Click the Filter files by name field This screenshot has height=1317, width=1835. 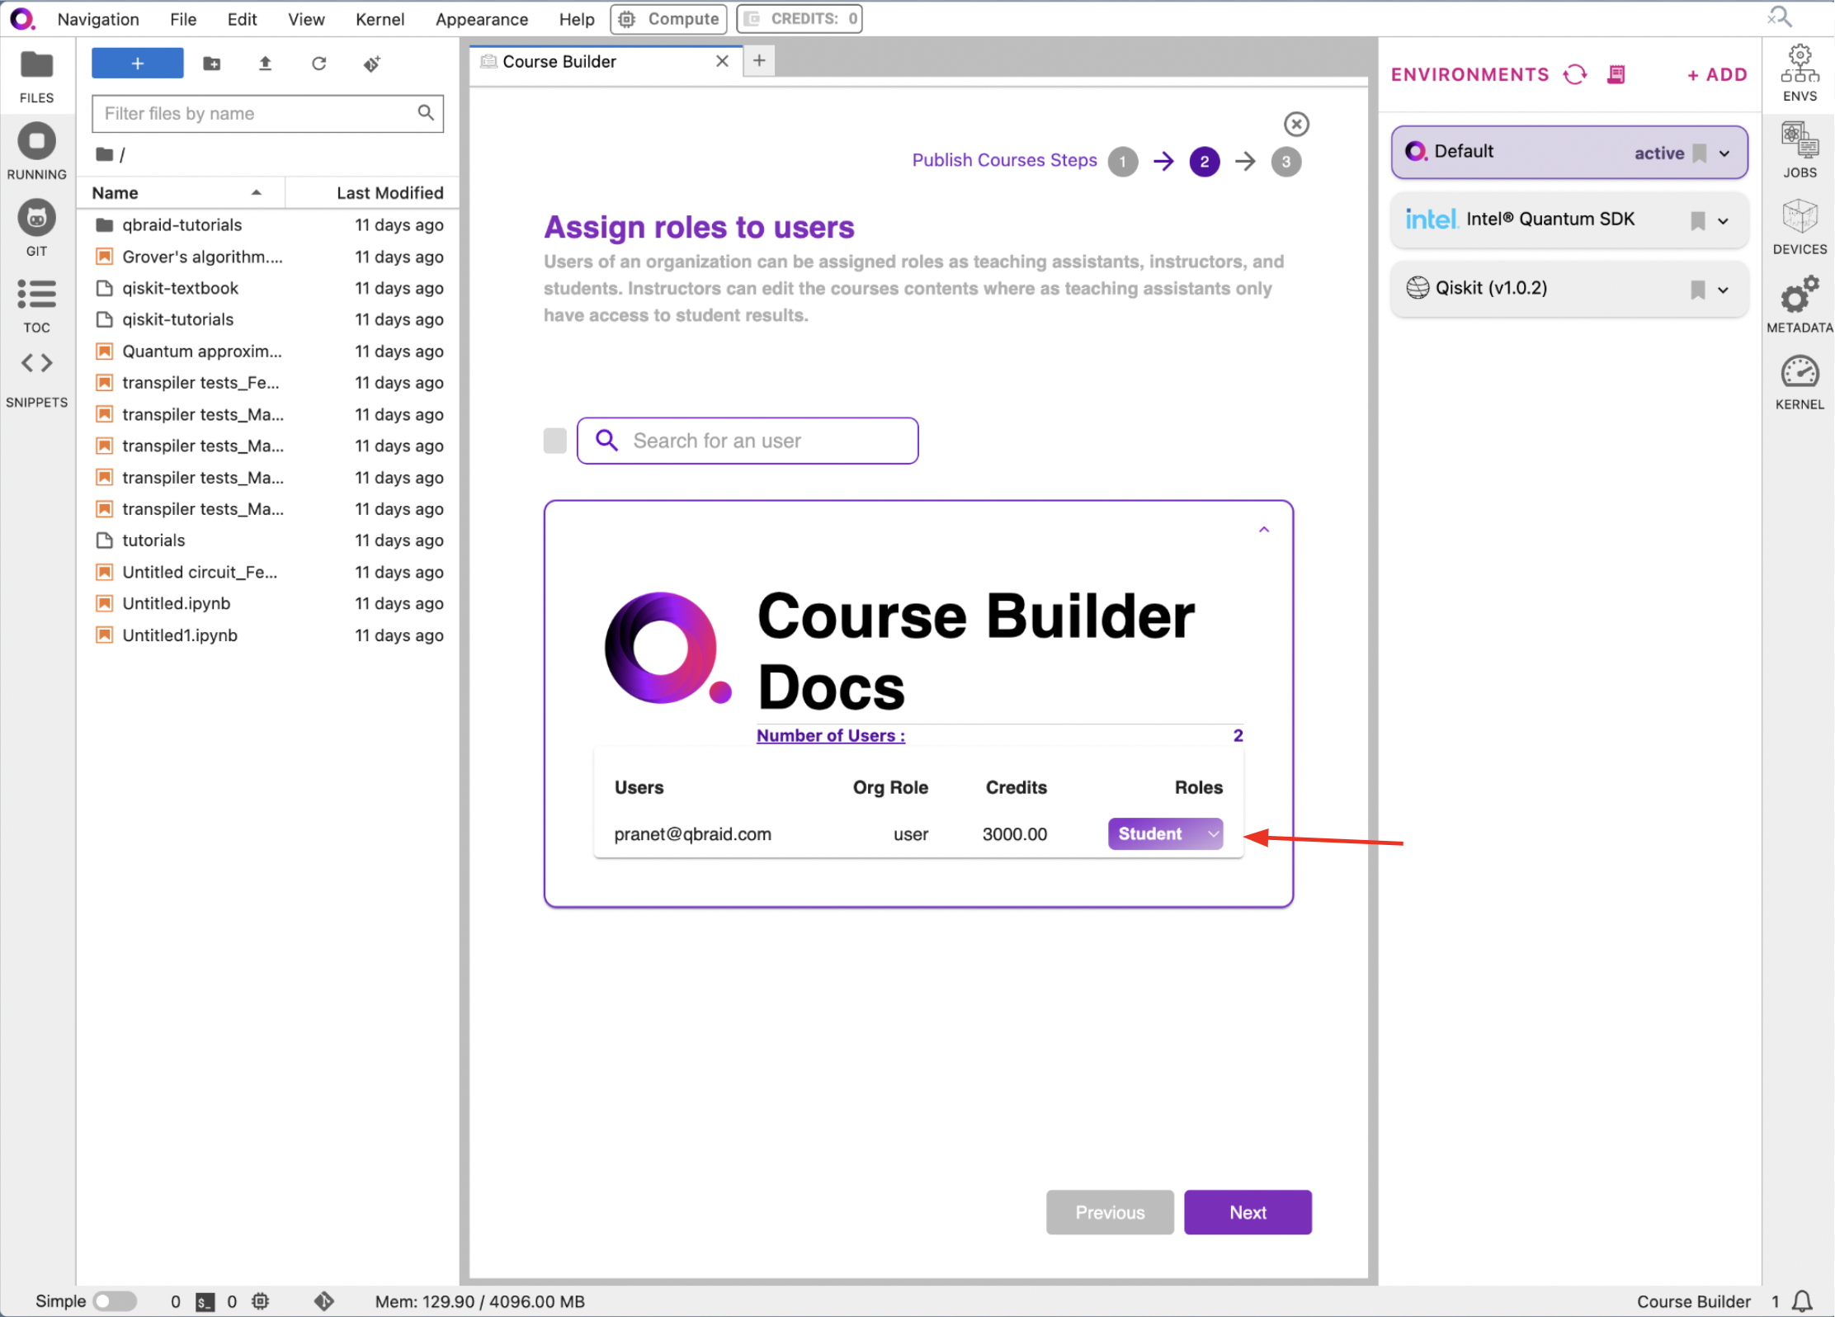coord(267,113)
